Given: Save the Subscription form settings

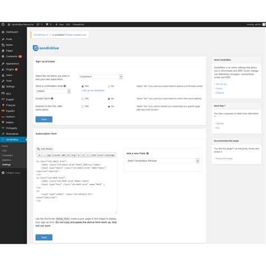Looking at the screenshot, I should pos(44,237).
